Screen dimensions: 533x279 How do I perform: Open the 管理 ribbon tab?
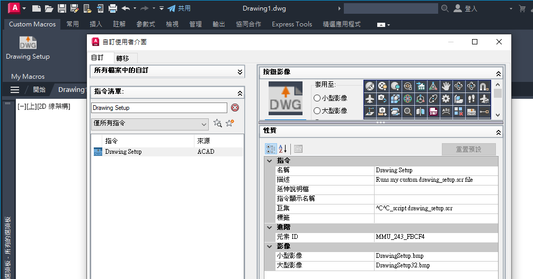196,24
